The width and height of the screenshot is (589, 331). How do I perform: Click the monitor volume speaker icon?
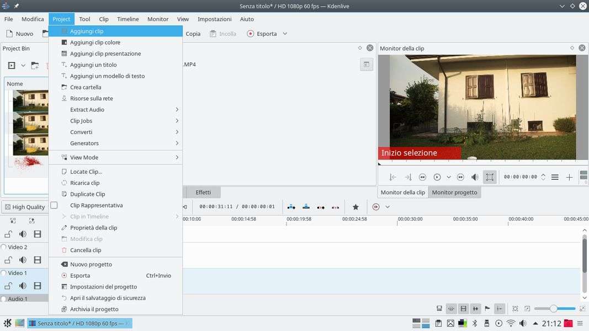(x=475, y=177)
